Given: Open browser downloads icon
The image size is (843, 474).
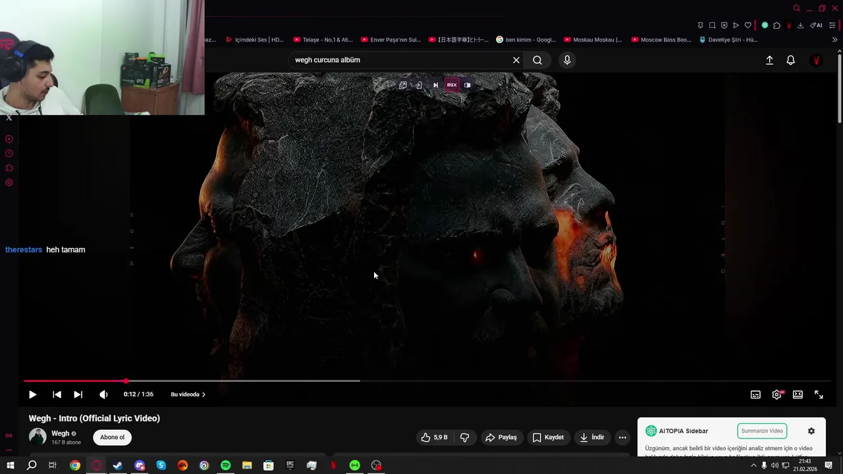Looking at the screenshot, I should click(x=800, y=25).
